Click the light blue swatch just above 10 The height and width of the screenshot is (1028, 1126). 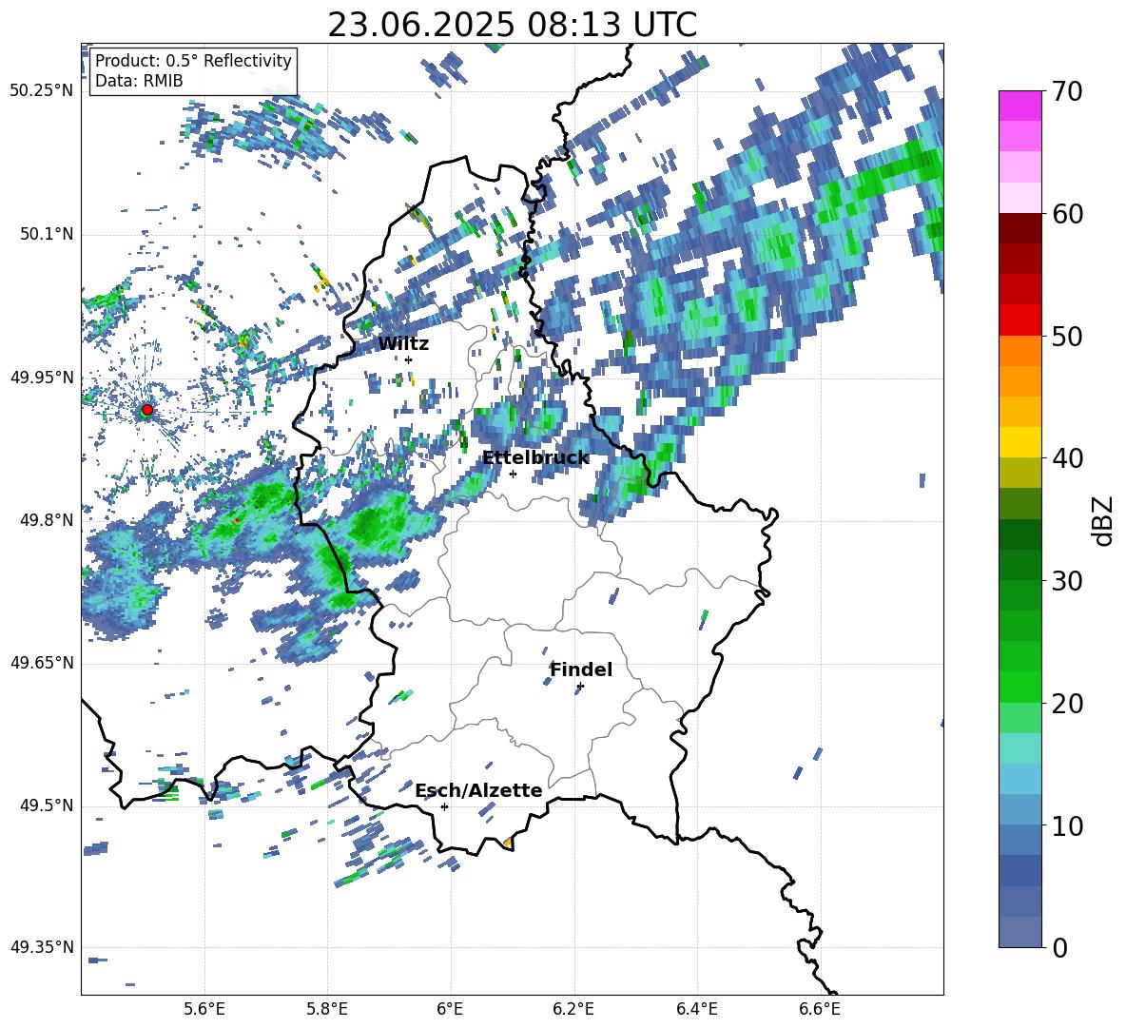pyautogui.click(x=1019, y=810)
